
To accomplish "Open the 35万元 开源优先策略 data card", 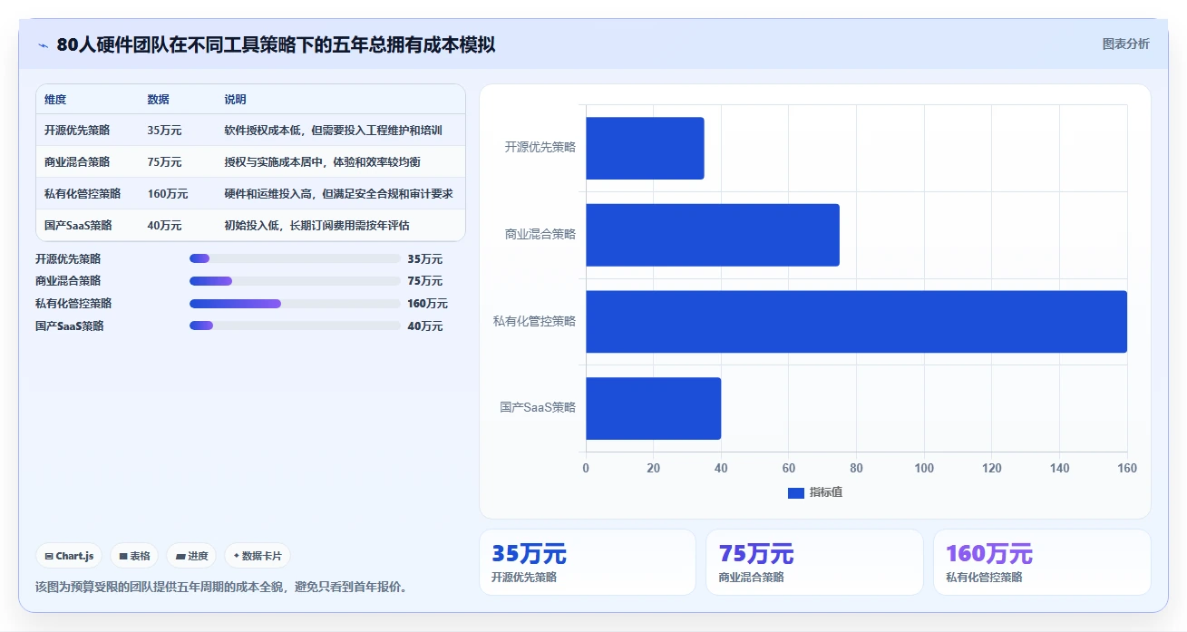I will click(x=588, y=562).
